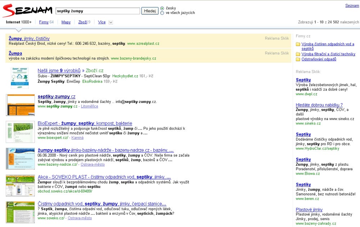Open 'Hledáte dobrou nabídku ?' ad
The image size is (360, 227).
pos(319,105)
